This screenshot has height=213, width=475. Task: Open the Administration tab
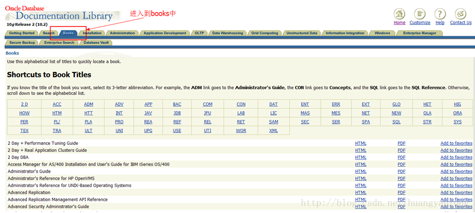pyautogui.click(x=122, y=33)
